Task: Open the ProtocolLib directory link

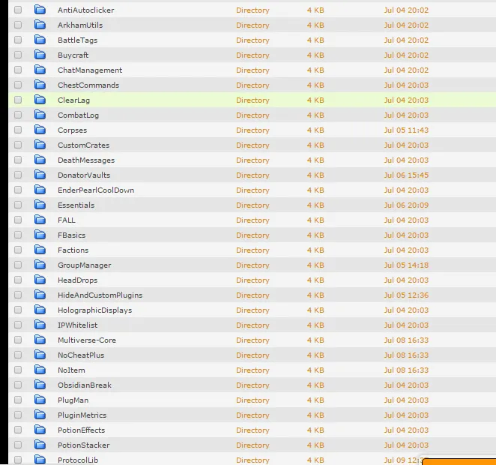Action: click(x=78, y=460)
